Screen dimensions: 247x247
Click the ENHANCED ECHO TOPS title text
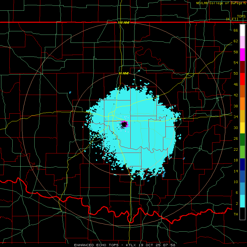(96, 245)
